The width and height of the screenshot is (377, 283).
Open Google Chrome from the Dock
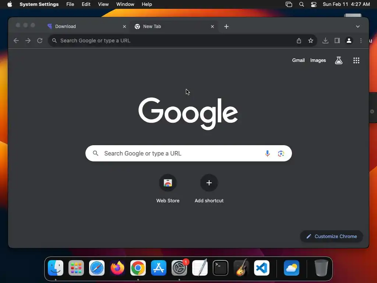coord(138,268)
